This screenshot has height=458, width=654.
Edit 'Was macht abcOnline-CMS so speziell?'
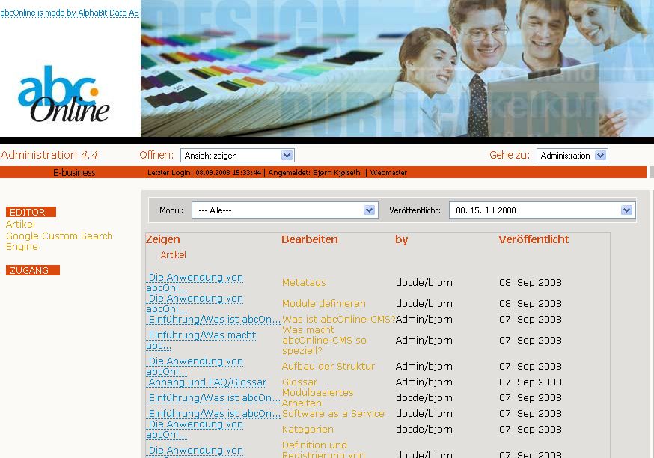[x=324, y=340]
